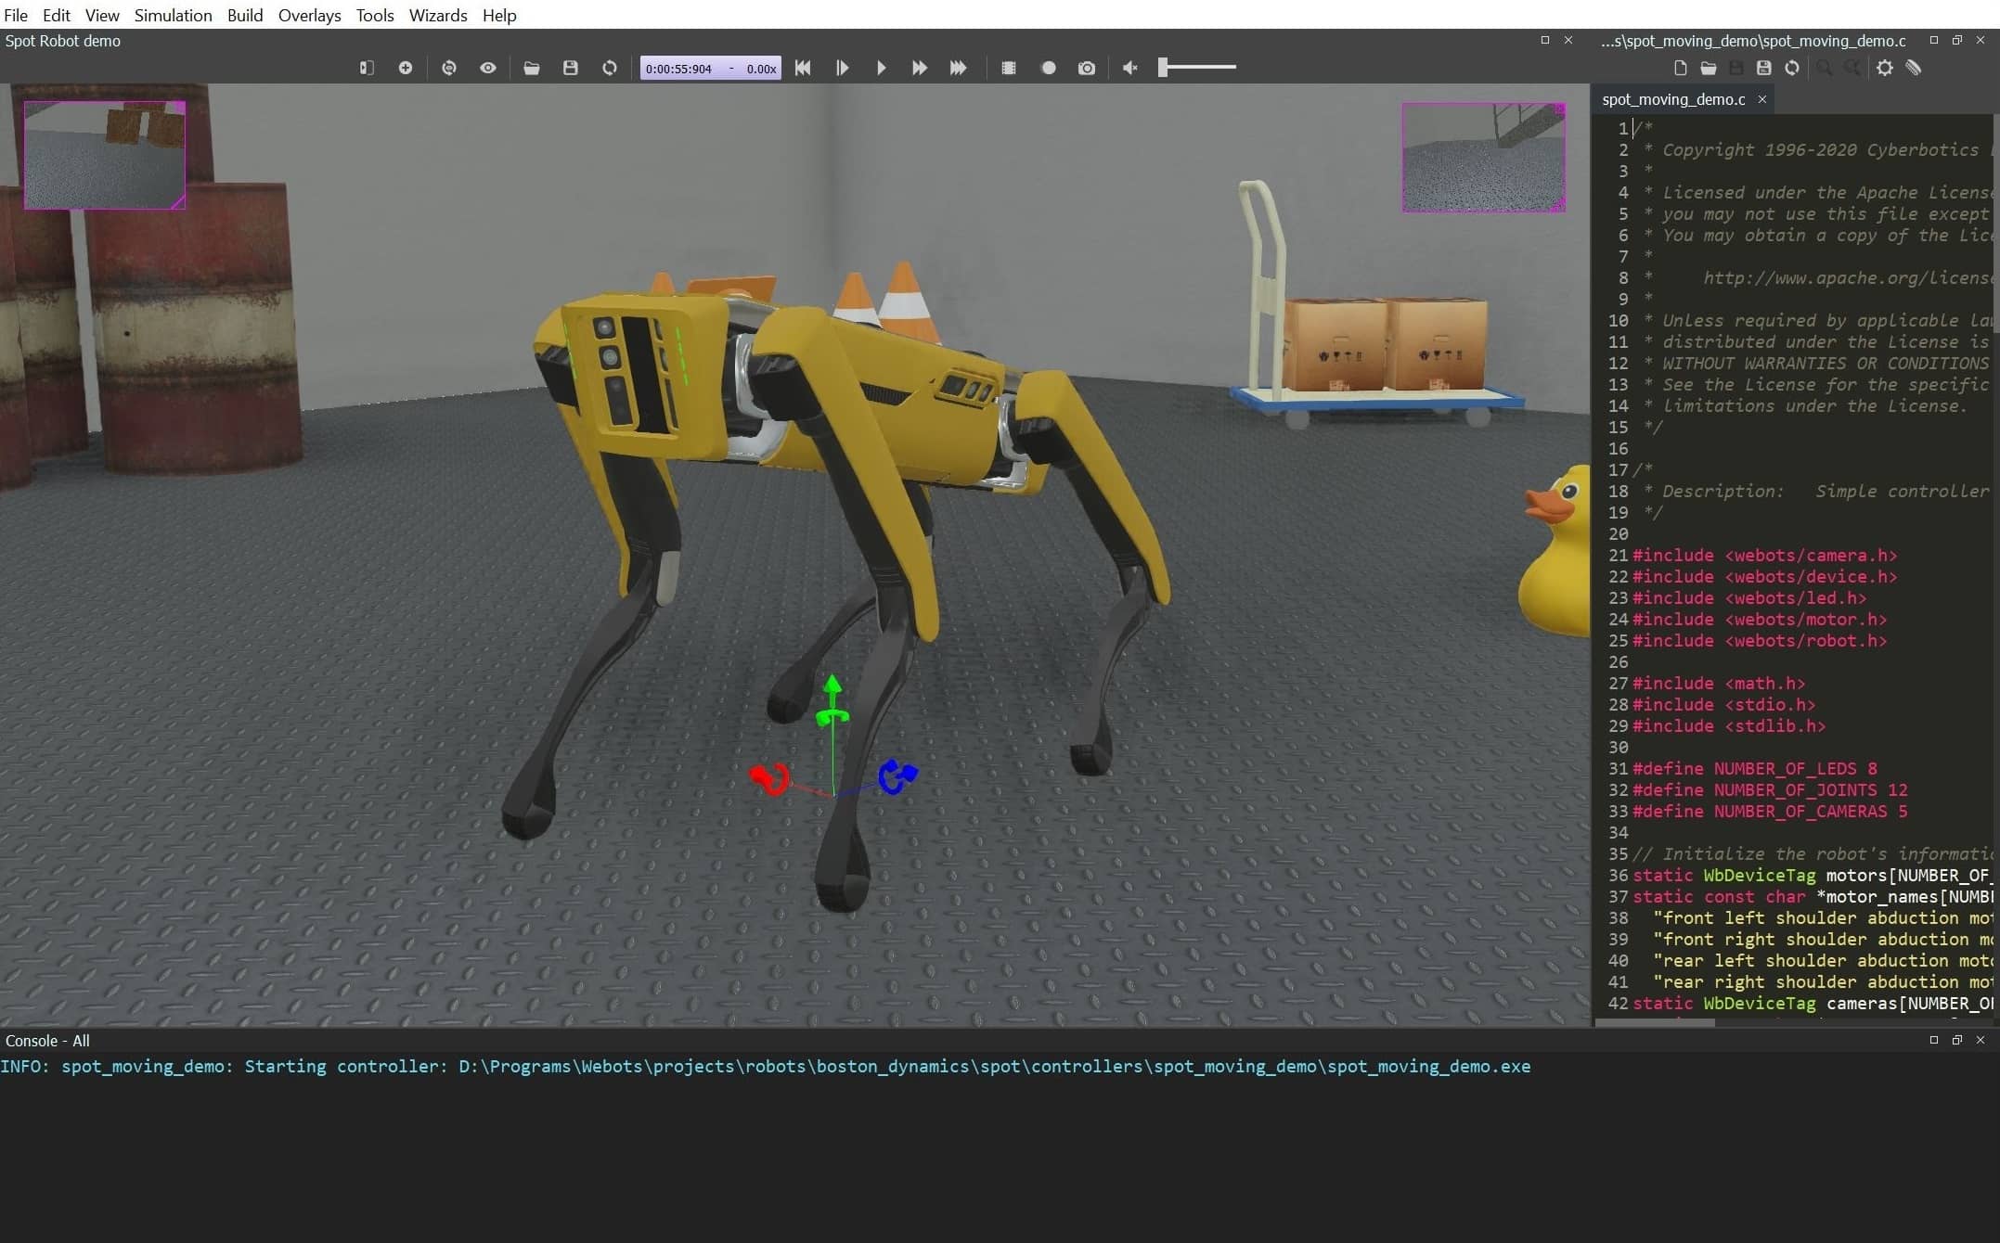Switch to the spot_moving_demo.c tab

pos(1672,99)
